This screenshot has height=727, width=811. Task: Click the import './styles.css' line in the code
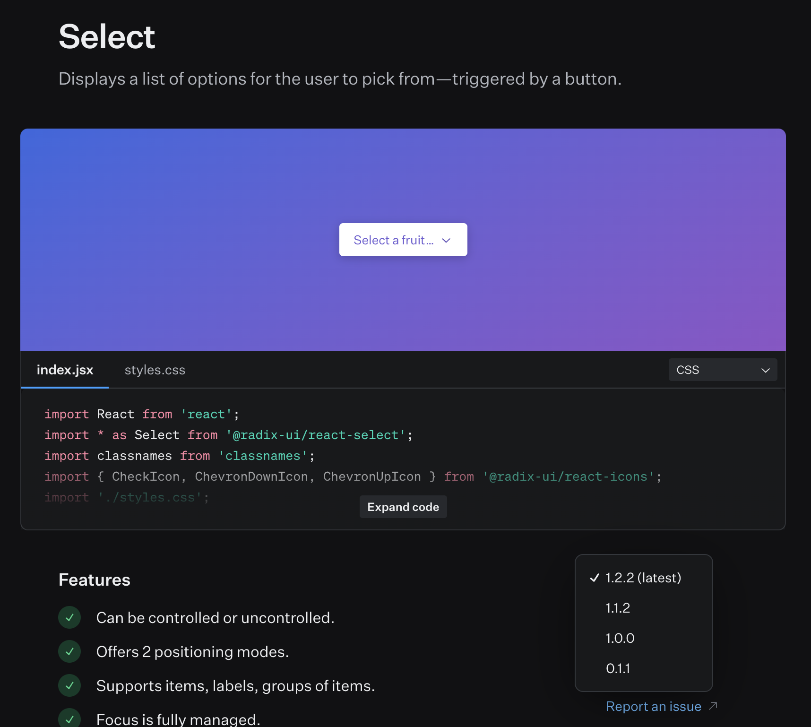(x=126, y=497)
